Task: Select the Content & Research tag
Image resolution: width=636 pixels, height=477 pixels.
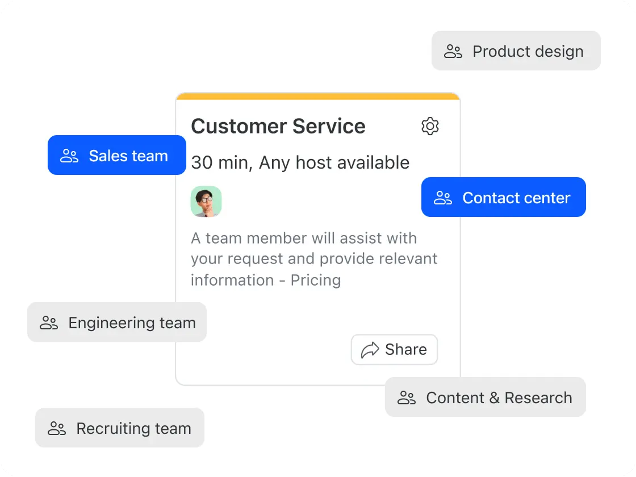Action: pos(486,397)
